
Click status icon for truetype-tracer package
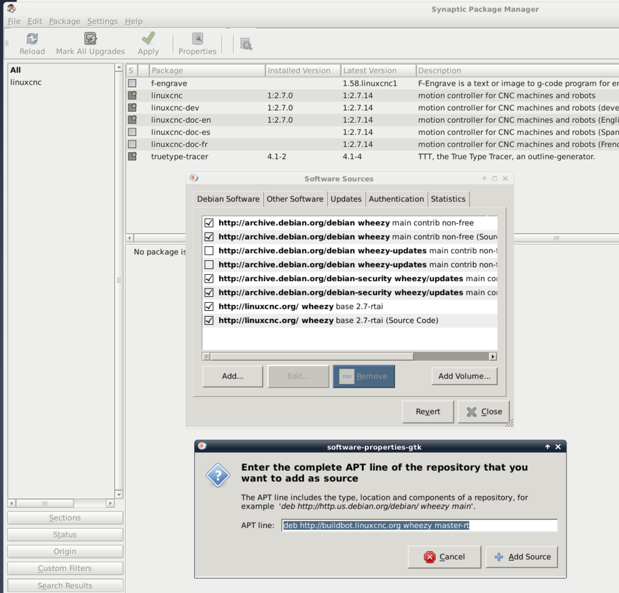click(x=132, y=156)
